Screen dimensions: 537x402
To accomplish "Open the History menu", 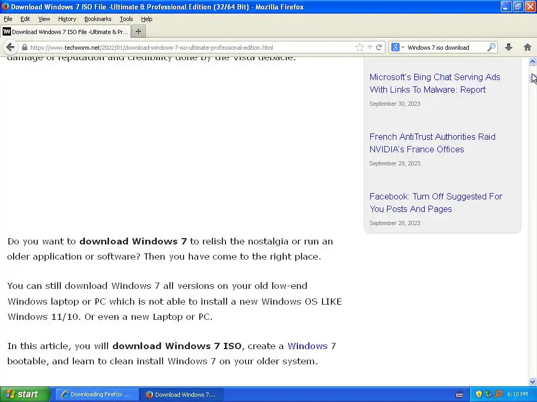I will point(67,19).
